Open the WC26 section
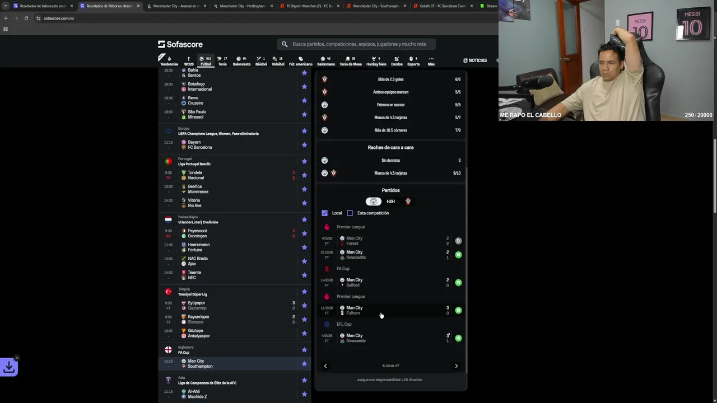Screen dimensions: 717x403 click(189, 60)
